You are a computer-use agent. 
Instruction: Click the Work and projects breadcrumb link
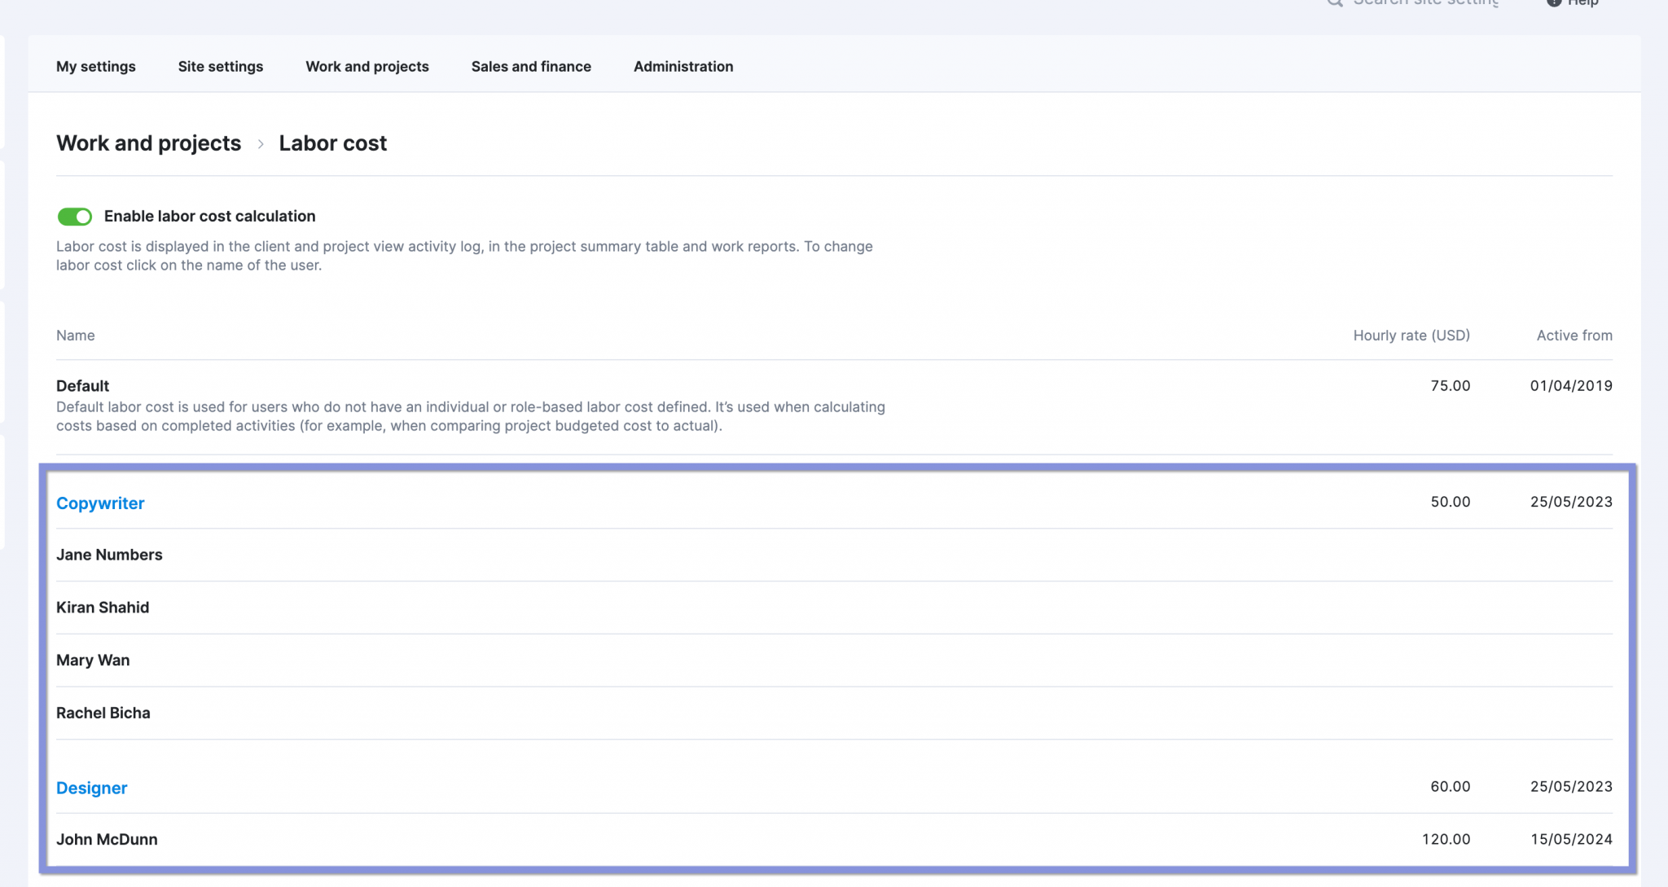[x=148, y=143]
